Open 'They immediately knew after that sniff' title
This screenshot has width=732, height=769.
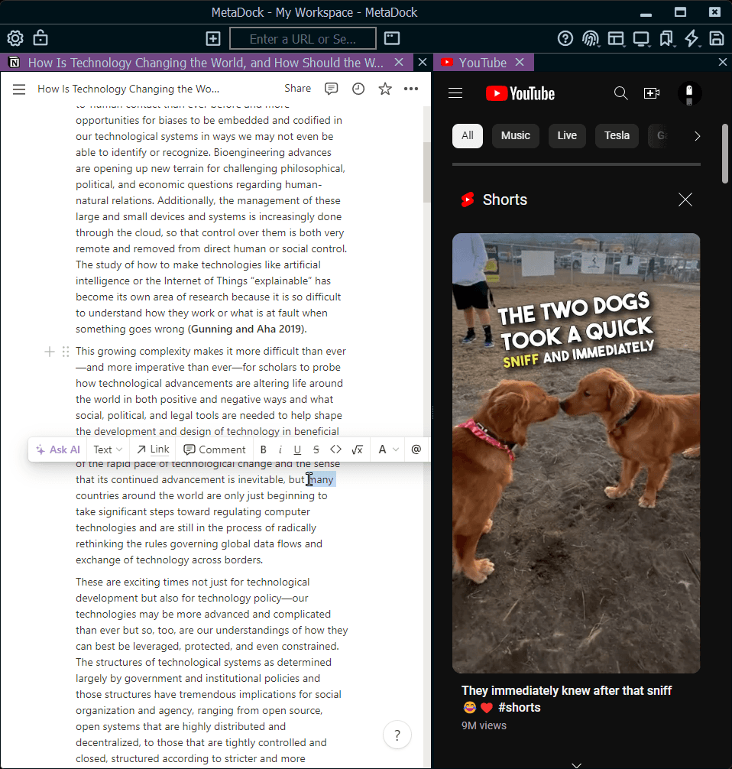[x=566, y=699]
